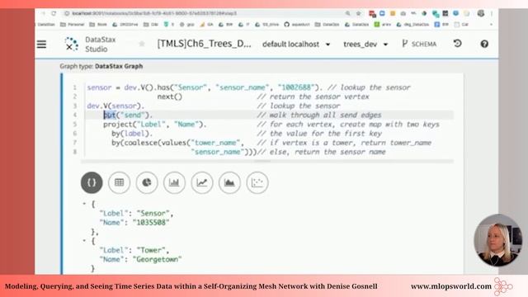
Task: Collapse the Tower JSON result object
Action: click(x=84, y=240)
